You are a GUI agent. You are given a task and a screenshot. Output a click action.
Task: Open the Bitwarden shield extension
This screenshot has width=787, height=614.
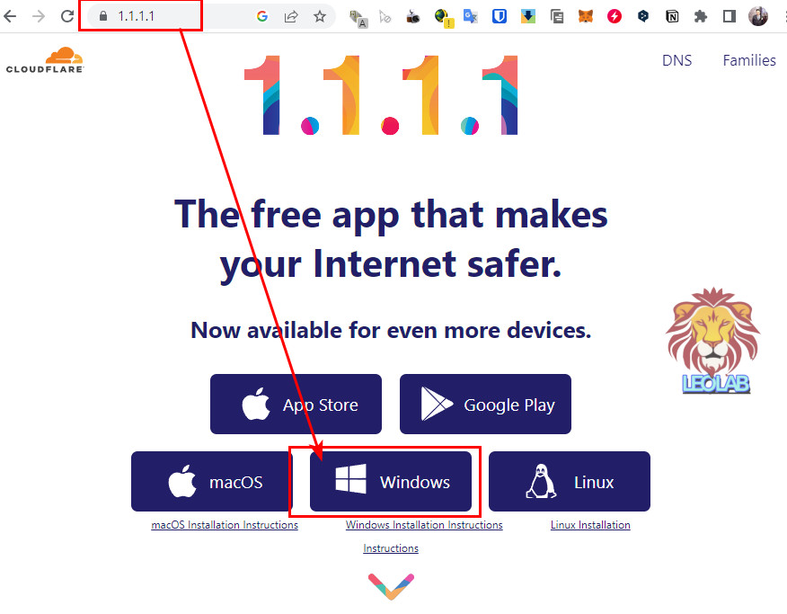tap(499, 16)
